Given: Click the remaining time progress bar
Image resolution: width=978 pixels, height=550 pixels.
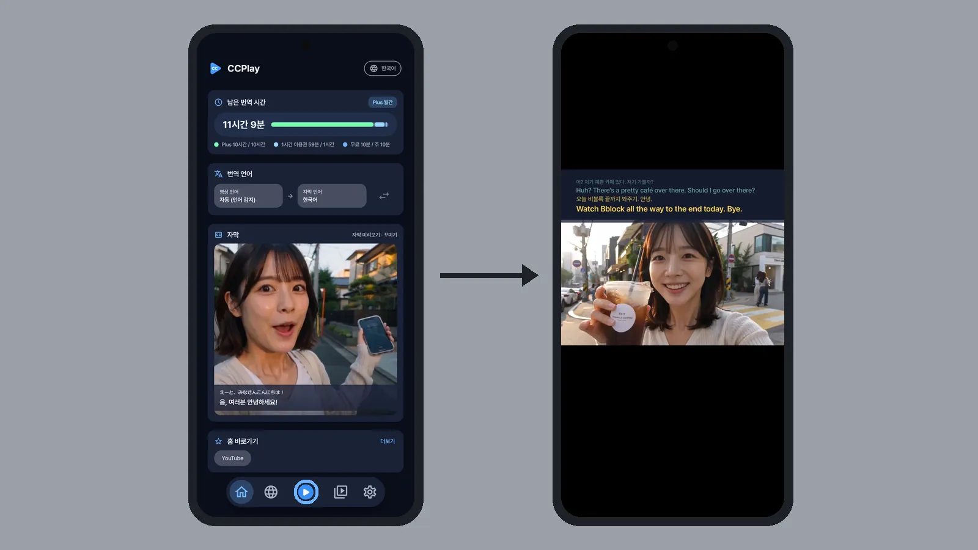Looking at the screenshot, I should pos(329,125).
